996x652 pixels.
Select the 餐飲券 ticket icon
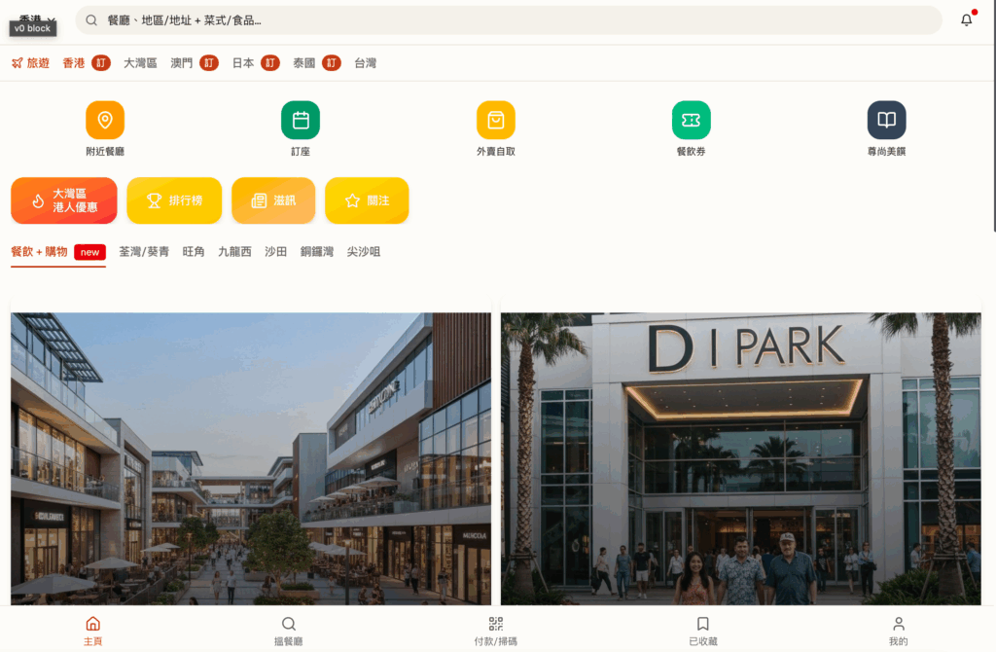pyautogui.click(x=691, y=120)
